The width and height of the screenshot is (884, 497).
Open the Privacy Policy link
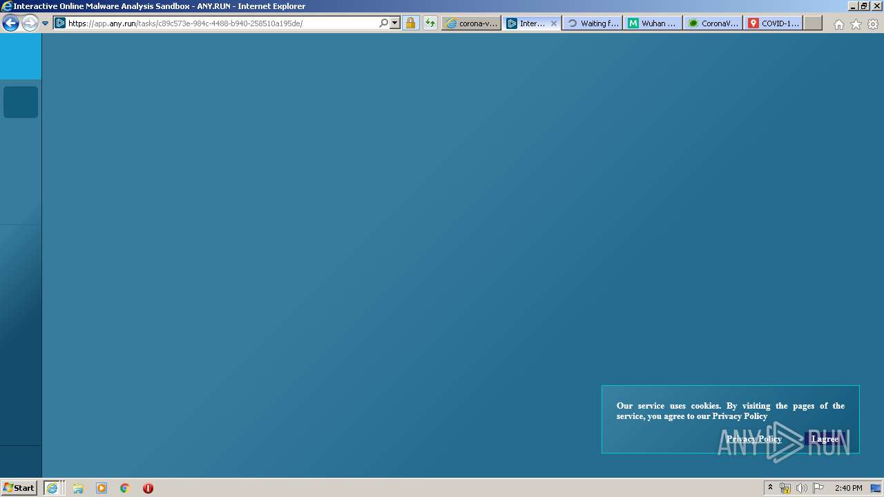(754, 439)
